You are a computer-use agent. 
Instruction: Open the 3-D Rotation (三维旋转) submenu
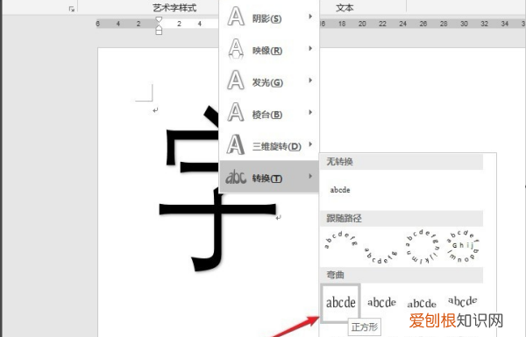pos(269,145)
